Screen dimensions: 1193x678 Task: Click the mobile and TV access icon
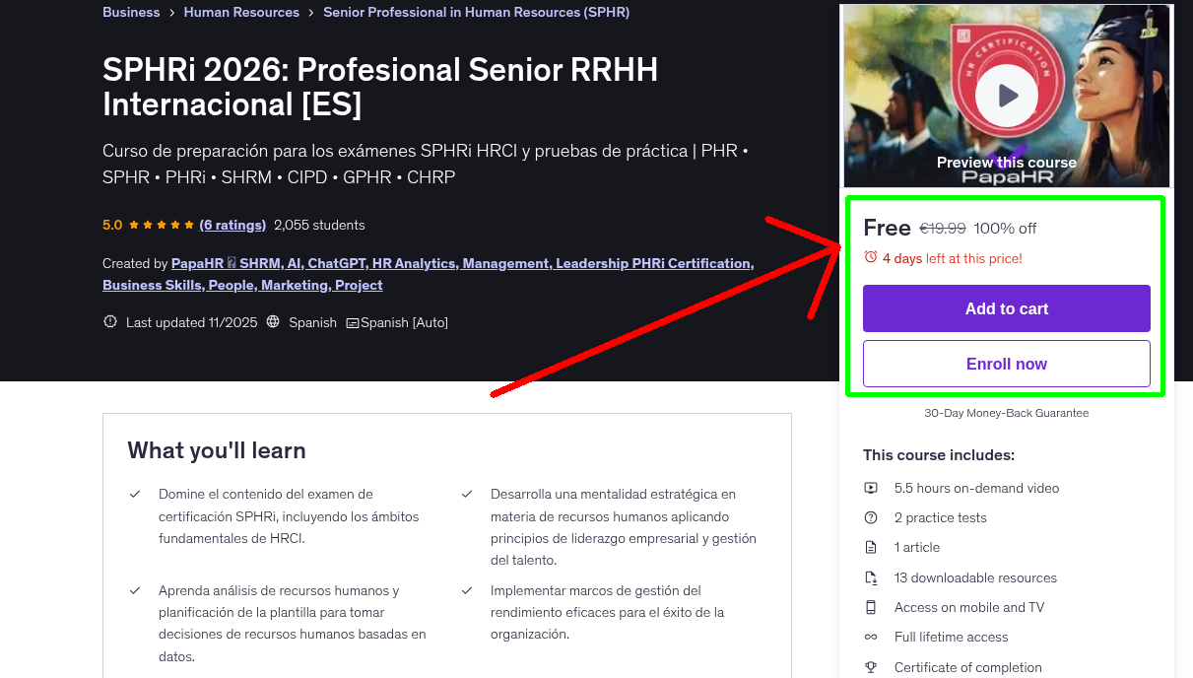[x=871, y=607]
